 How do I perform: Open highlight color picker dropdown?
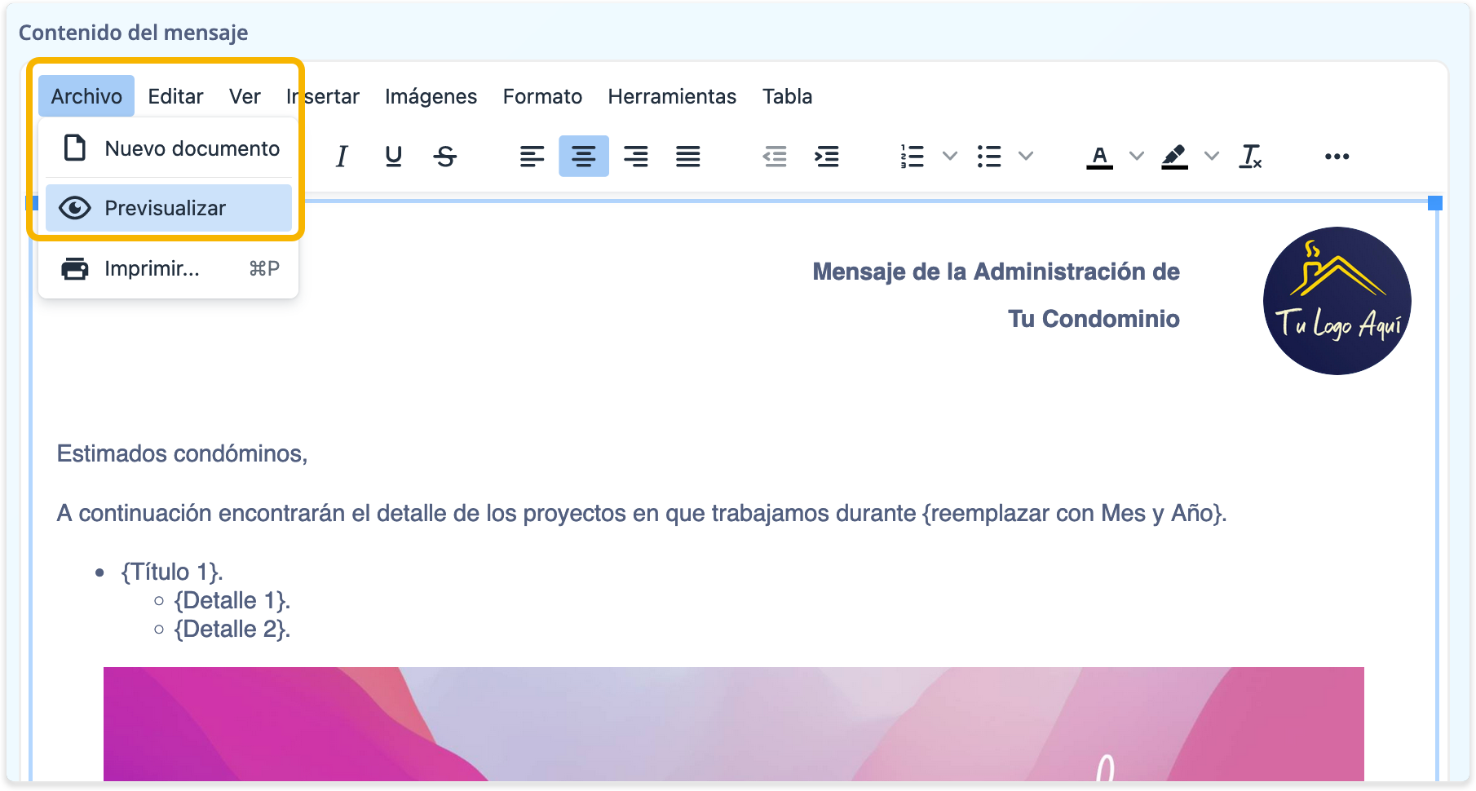pyautogui.click(x=1212, y=156)
